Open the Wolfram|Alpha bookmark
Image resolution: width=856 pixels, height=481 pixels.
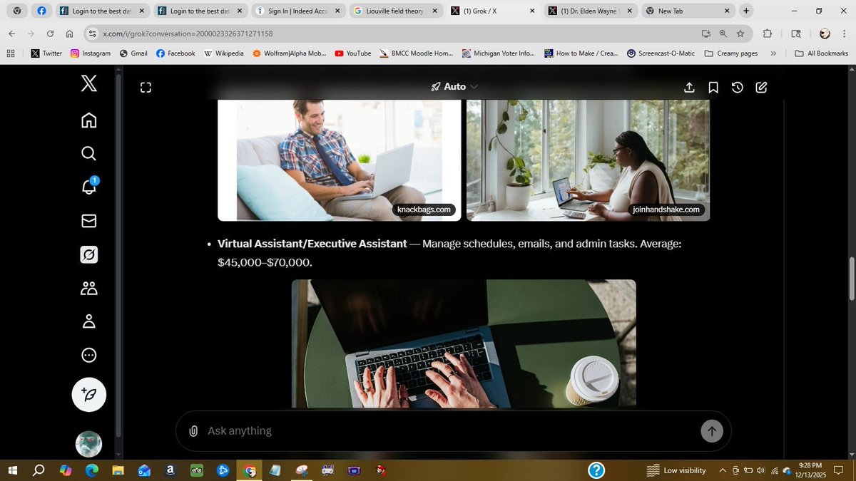[289, 53]
